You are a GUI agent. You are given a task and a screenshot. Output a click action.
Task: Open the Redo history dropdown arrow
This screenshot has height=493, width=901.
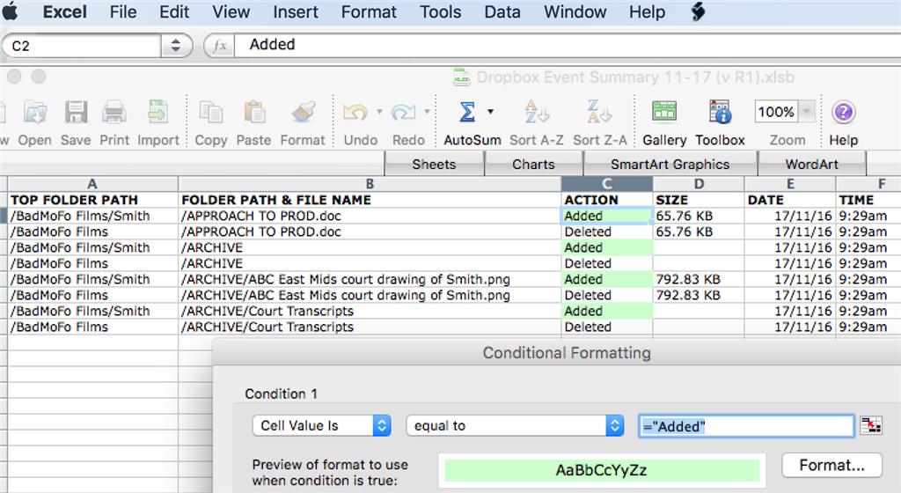427,112
